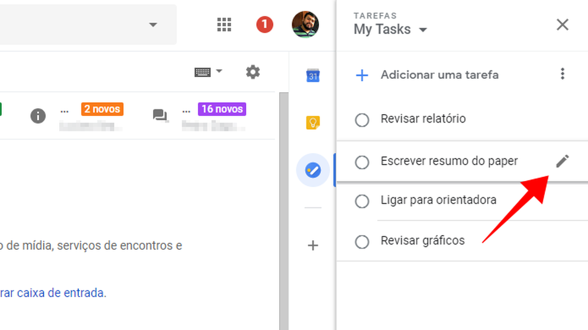Edit the 'Escrever resumo do paper' task
Screen dimensions: 588x330
pos(562,161)
